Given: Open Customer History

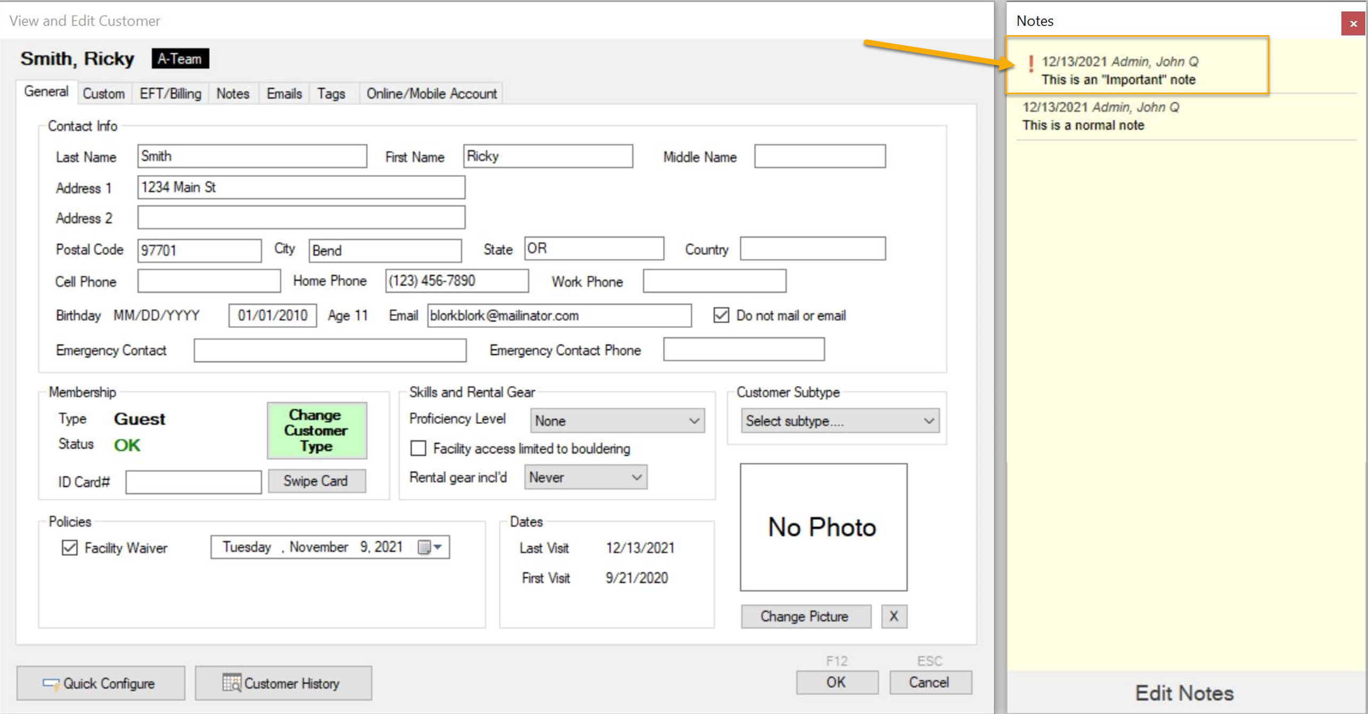Looking at the screenshot, I should tap(283, 683).
